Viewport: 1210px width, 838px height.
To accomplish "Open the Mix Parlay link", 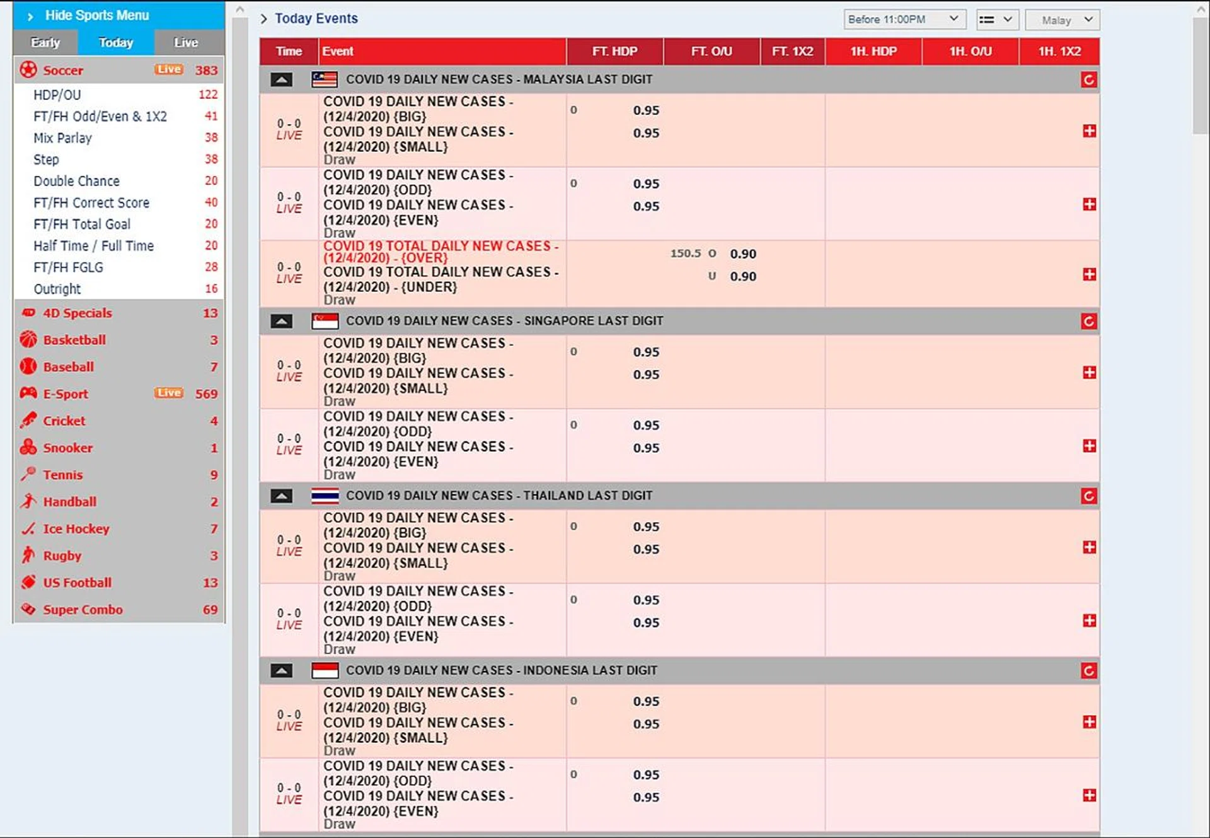I will pos(61,137).
